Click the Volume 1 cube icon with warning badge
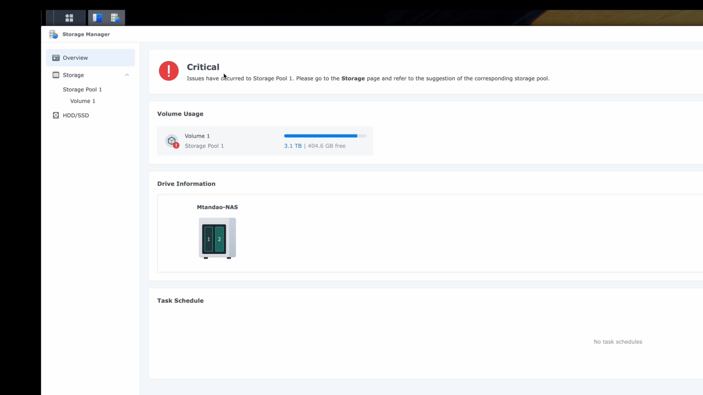The width and height of the screenshot is (703, 395). pos(172,141)
